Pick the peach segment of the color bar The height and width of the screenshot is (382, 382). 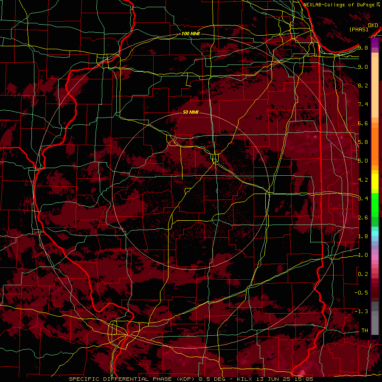(x=375, y=88)
